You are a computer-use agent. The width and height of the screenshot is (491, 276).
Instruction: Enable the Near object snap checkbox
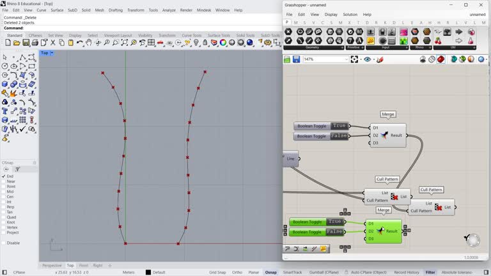pyautogui.click(x=3, y=181)
